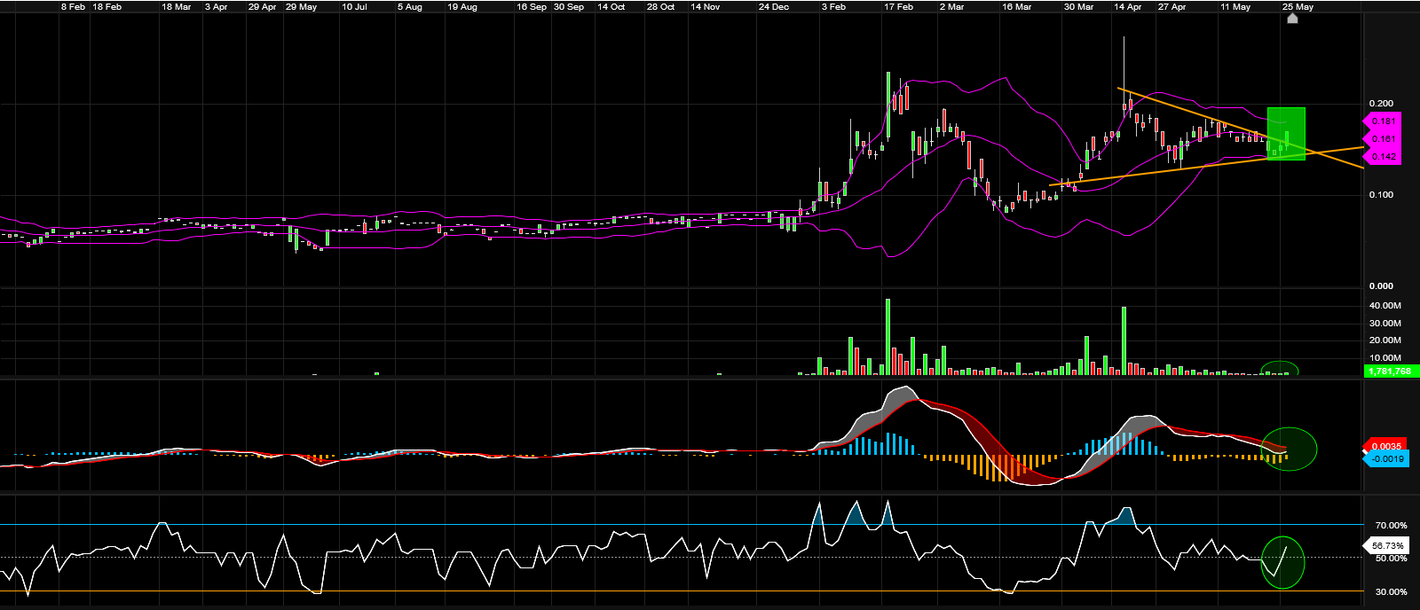Click the 3 Feb date label
Image resolution: width=1420 pixels, height=610 pixels.
(833, 6)
